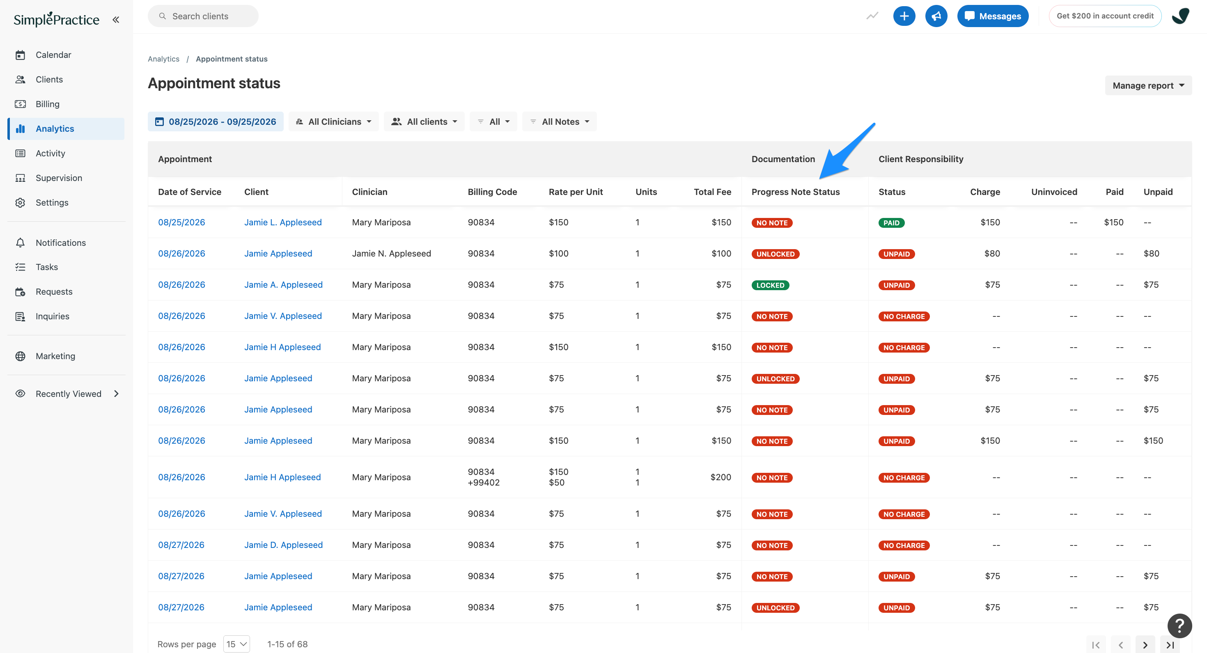Click Get $200 in account credit
This screenshot has height=653, width=1207.
pyautogui.click(x=1105, y=16)
